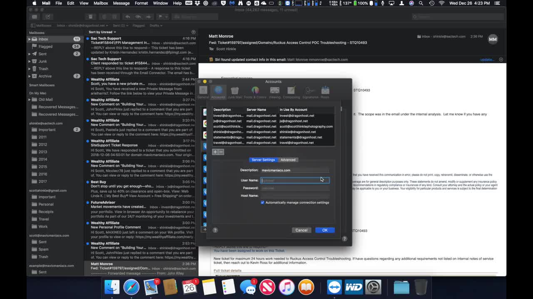Click the help button beside the Cancel button

(215, 230)
